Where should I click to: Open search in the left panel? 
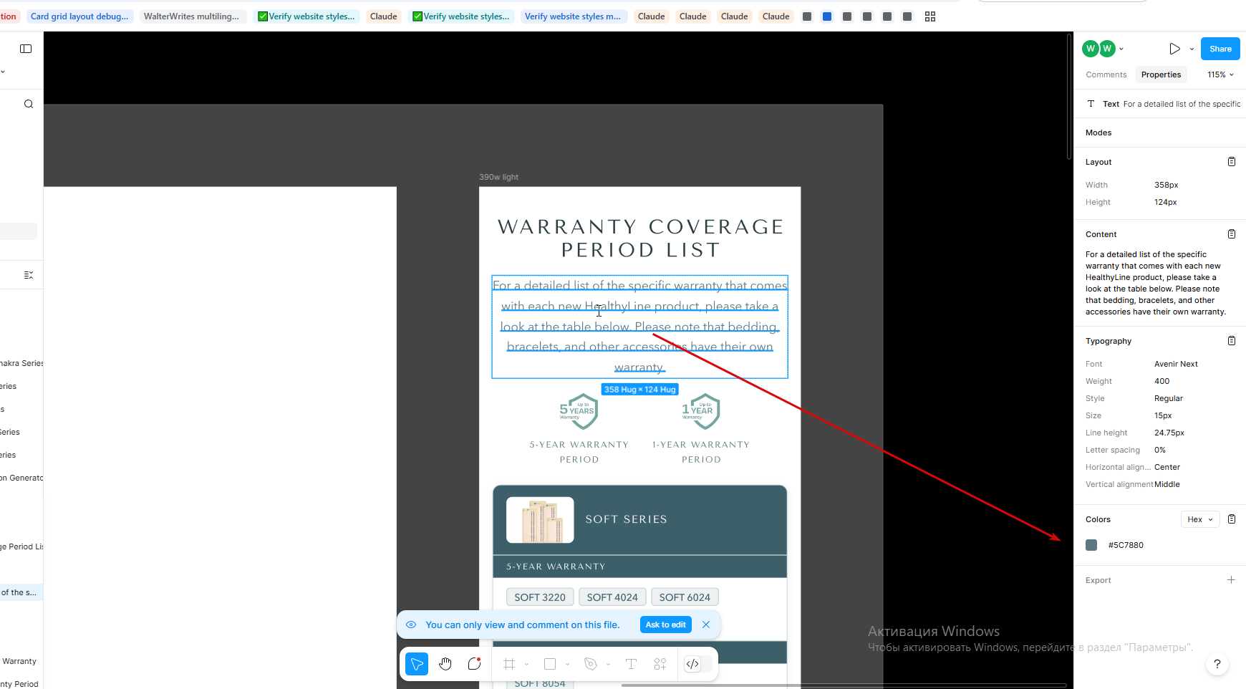(x=29, y=104)
